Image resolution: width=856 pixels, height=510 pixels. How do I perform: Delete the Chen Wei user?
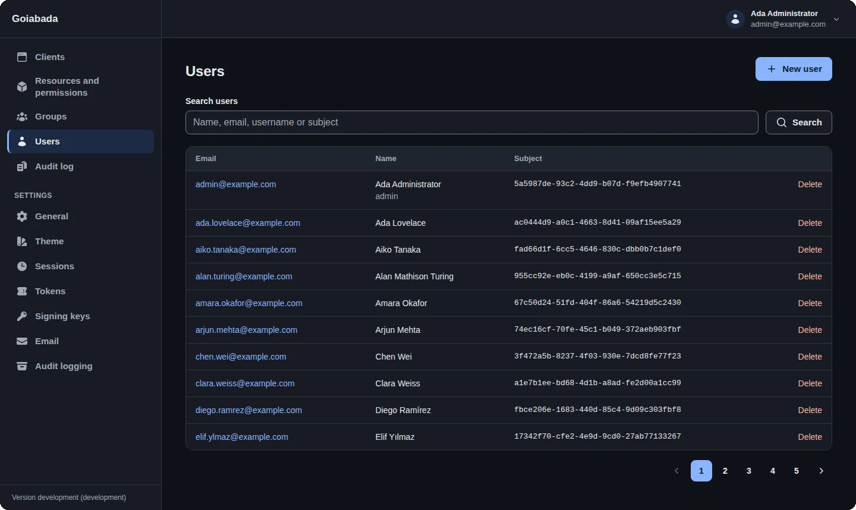pyautogui.click(x=810, y=357)
